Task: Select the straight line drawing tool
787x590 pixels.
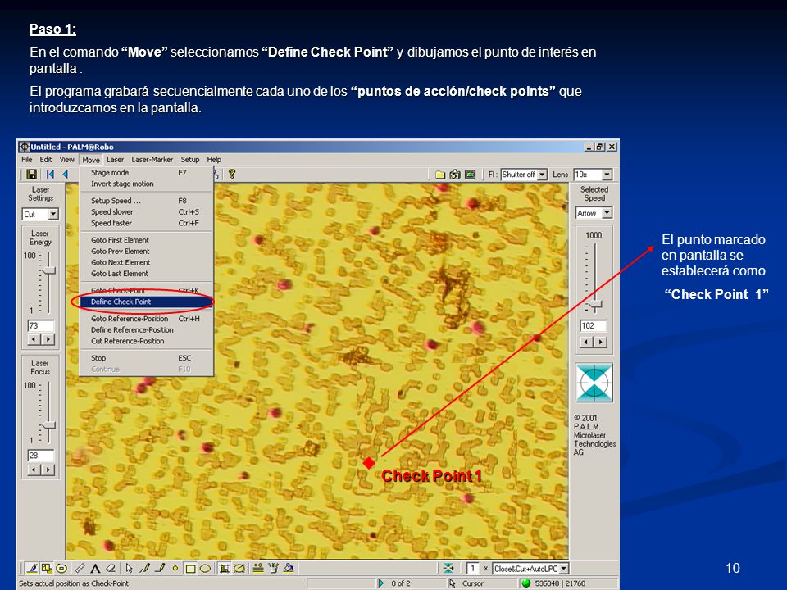Action: point(160,569)
